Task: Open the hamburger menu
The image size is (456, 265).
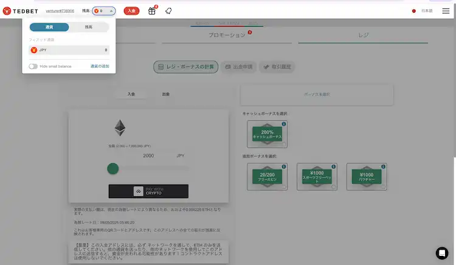Action: click(446, 11)
